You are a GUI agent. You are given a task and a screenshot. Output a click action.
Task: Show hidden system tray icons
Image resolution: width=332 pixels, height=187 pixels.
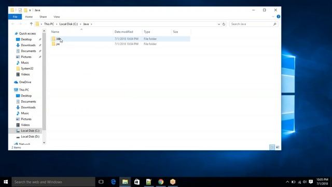[287, 182]
